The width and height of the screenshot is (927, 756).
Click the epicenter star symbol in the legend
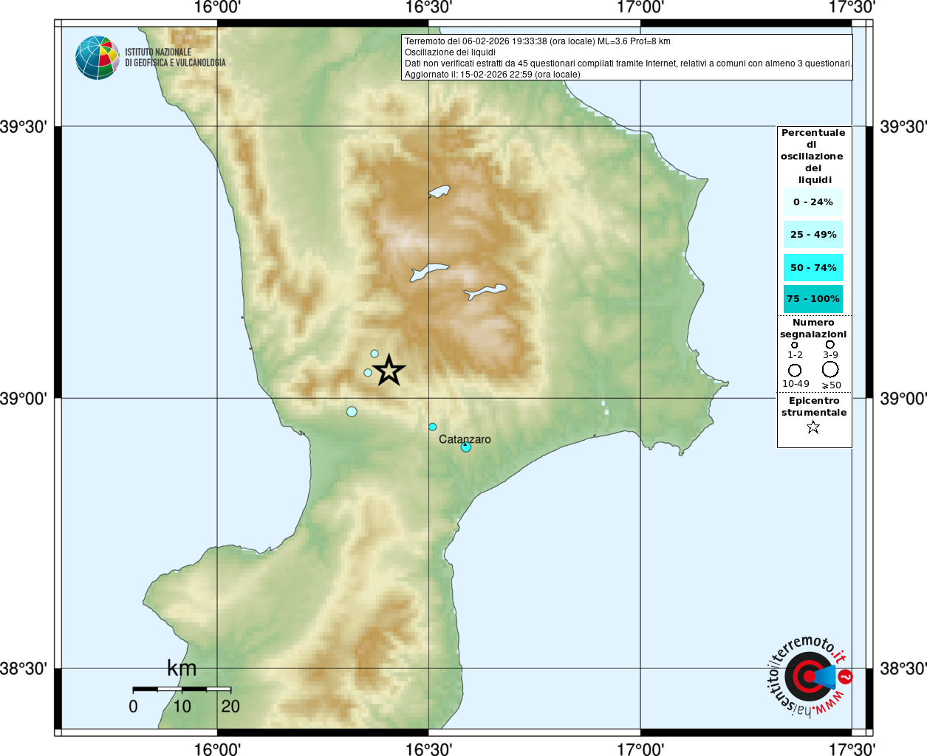pyautogui.click(x=813, y=427)
